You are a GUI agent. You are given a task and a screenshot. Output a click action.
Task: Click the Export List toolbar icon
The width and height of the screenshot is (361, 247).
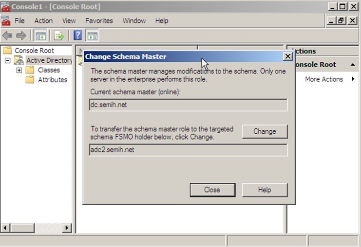click(59, 35)
